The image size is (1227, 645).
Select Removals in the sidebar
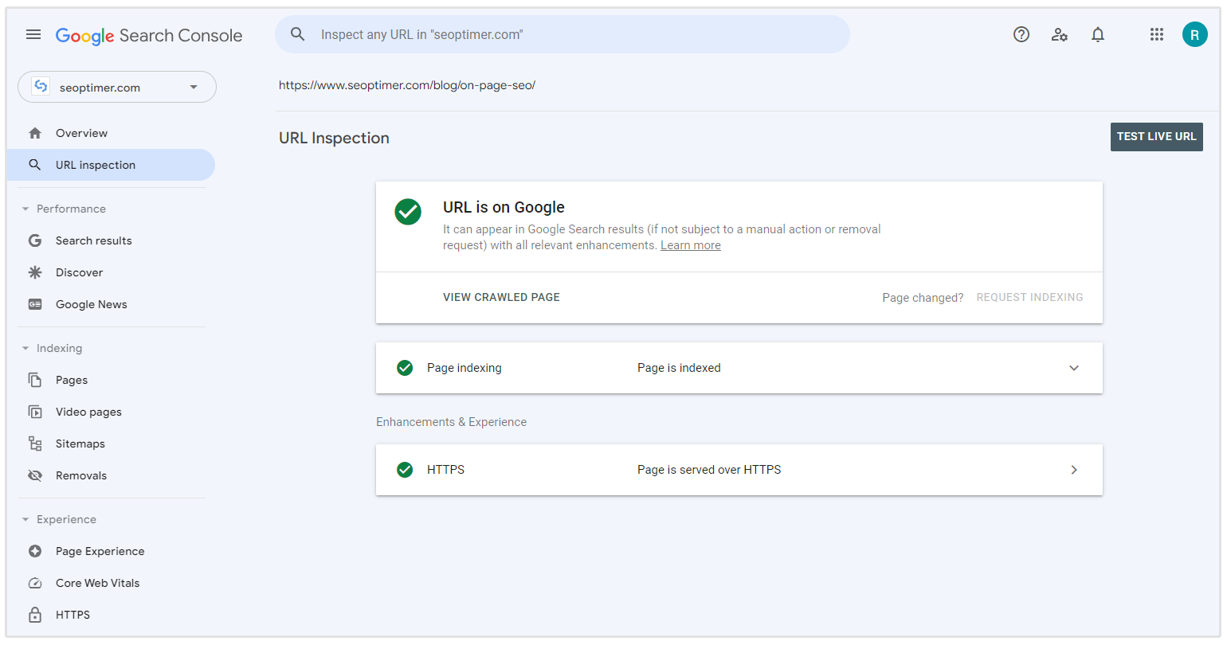click(x=80, y=475)
